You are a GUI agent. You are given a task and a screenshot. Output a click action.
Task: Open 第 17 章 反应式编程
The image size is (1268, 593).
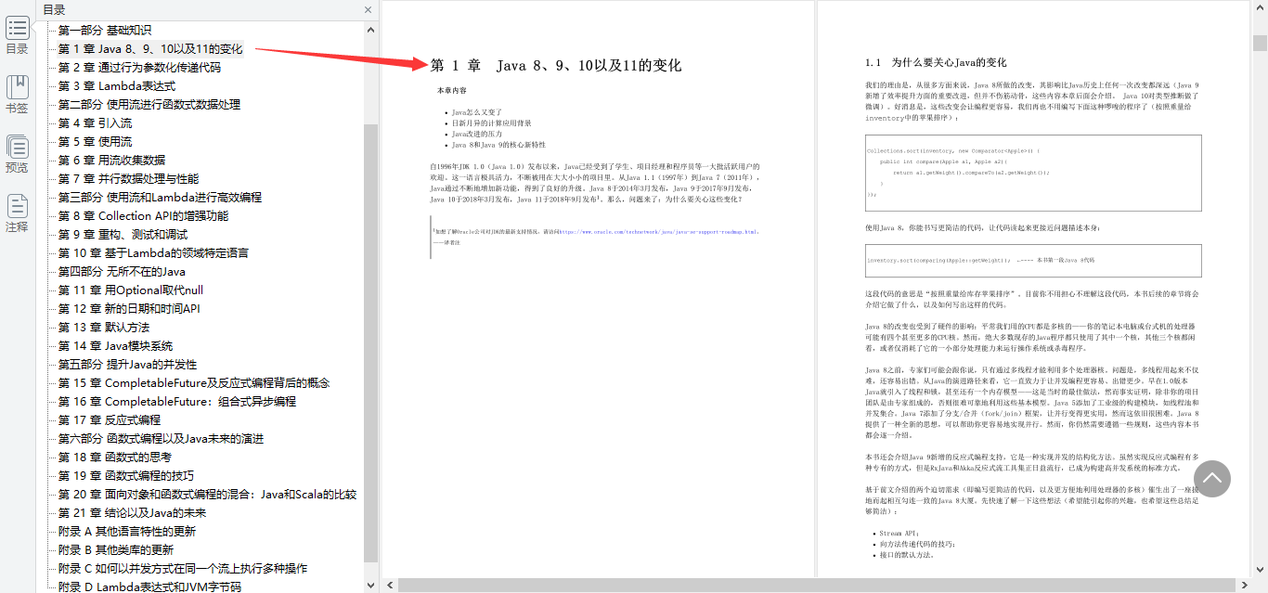point(109,419)
